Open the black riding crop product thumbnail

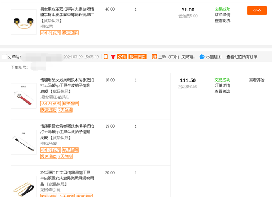click(23, 142)
